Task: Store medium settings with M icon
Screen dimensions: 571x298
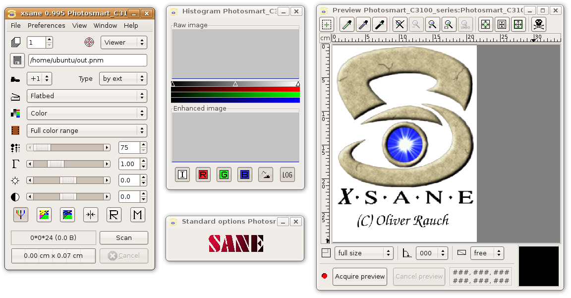Action: 137,214
